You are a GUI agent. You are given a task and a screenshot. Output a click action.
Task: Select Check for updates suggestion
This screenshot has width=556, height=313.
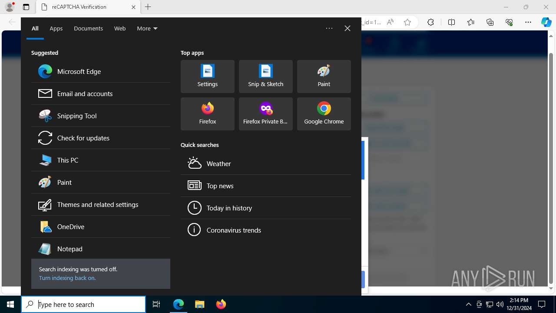(x=101, y=138)
